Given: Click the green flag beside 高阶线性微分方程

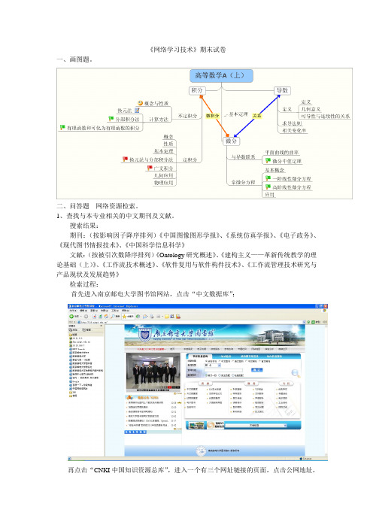Looking at the screenshot, I should click(268, 187).
